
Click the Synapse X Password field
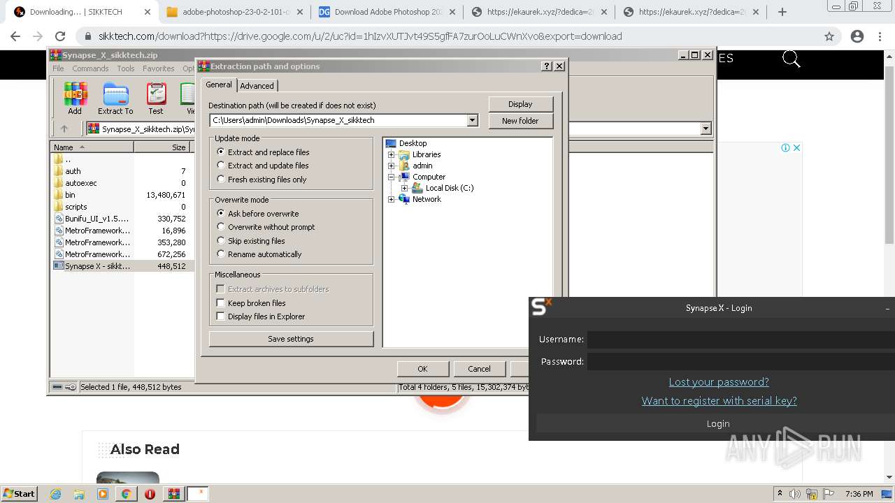741,362
